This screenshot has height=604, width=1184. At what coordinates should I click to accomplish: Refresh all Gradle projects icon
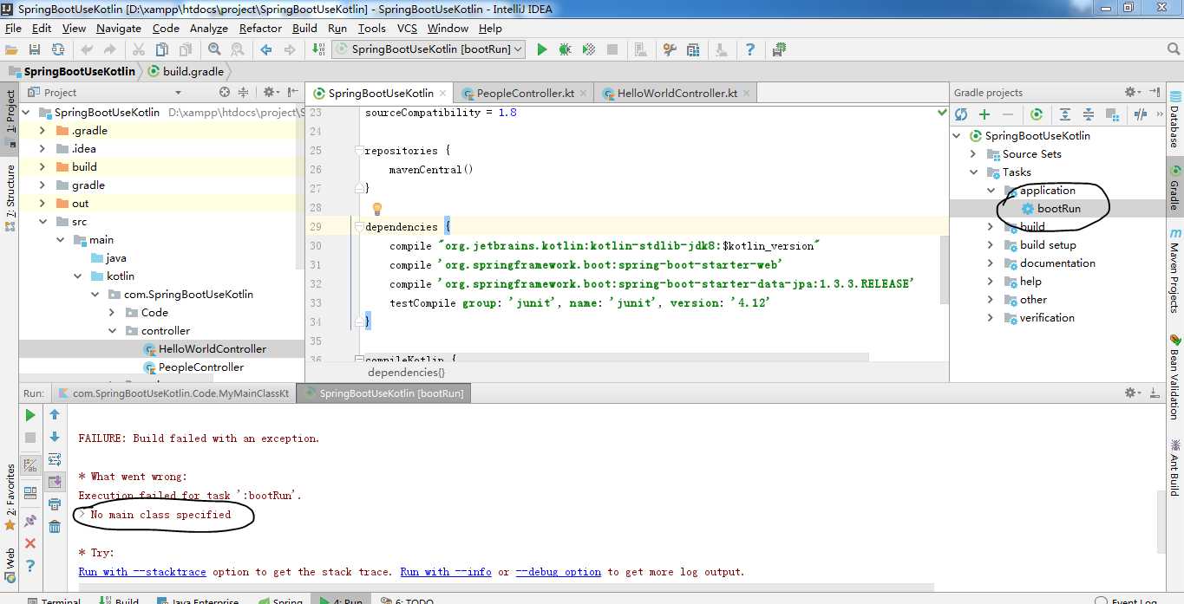coord(961,114)
